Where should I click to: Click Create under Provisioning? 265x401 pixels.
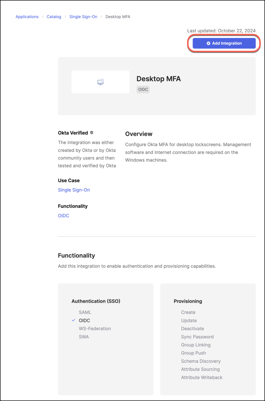coord(188,312)
